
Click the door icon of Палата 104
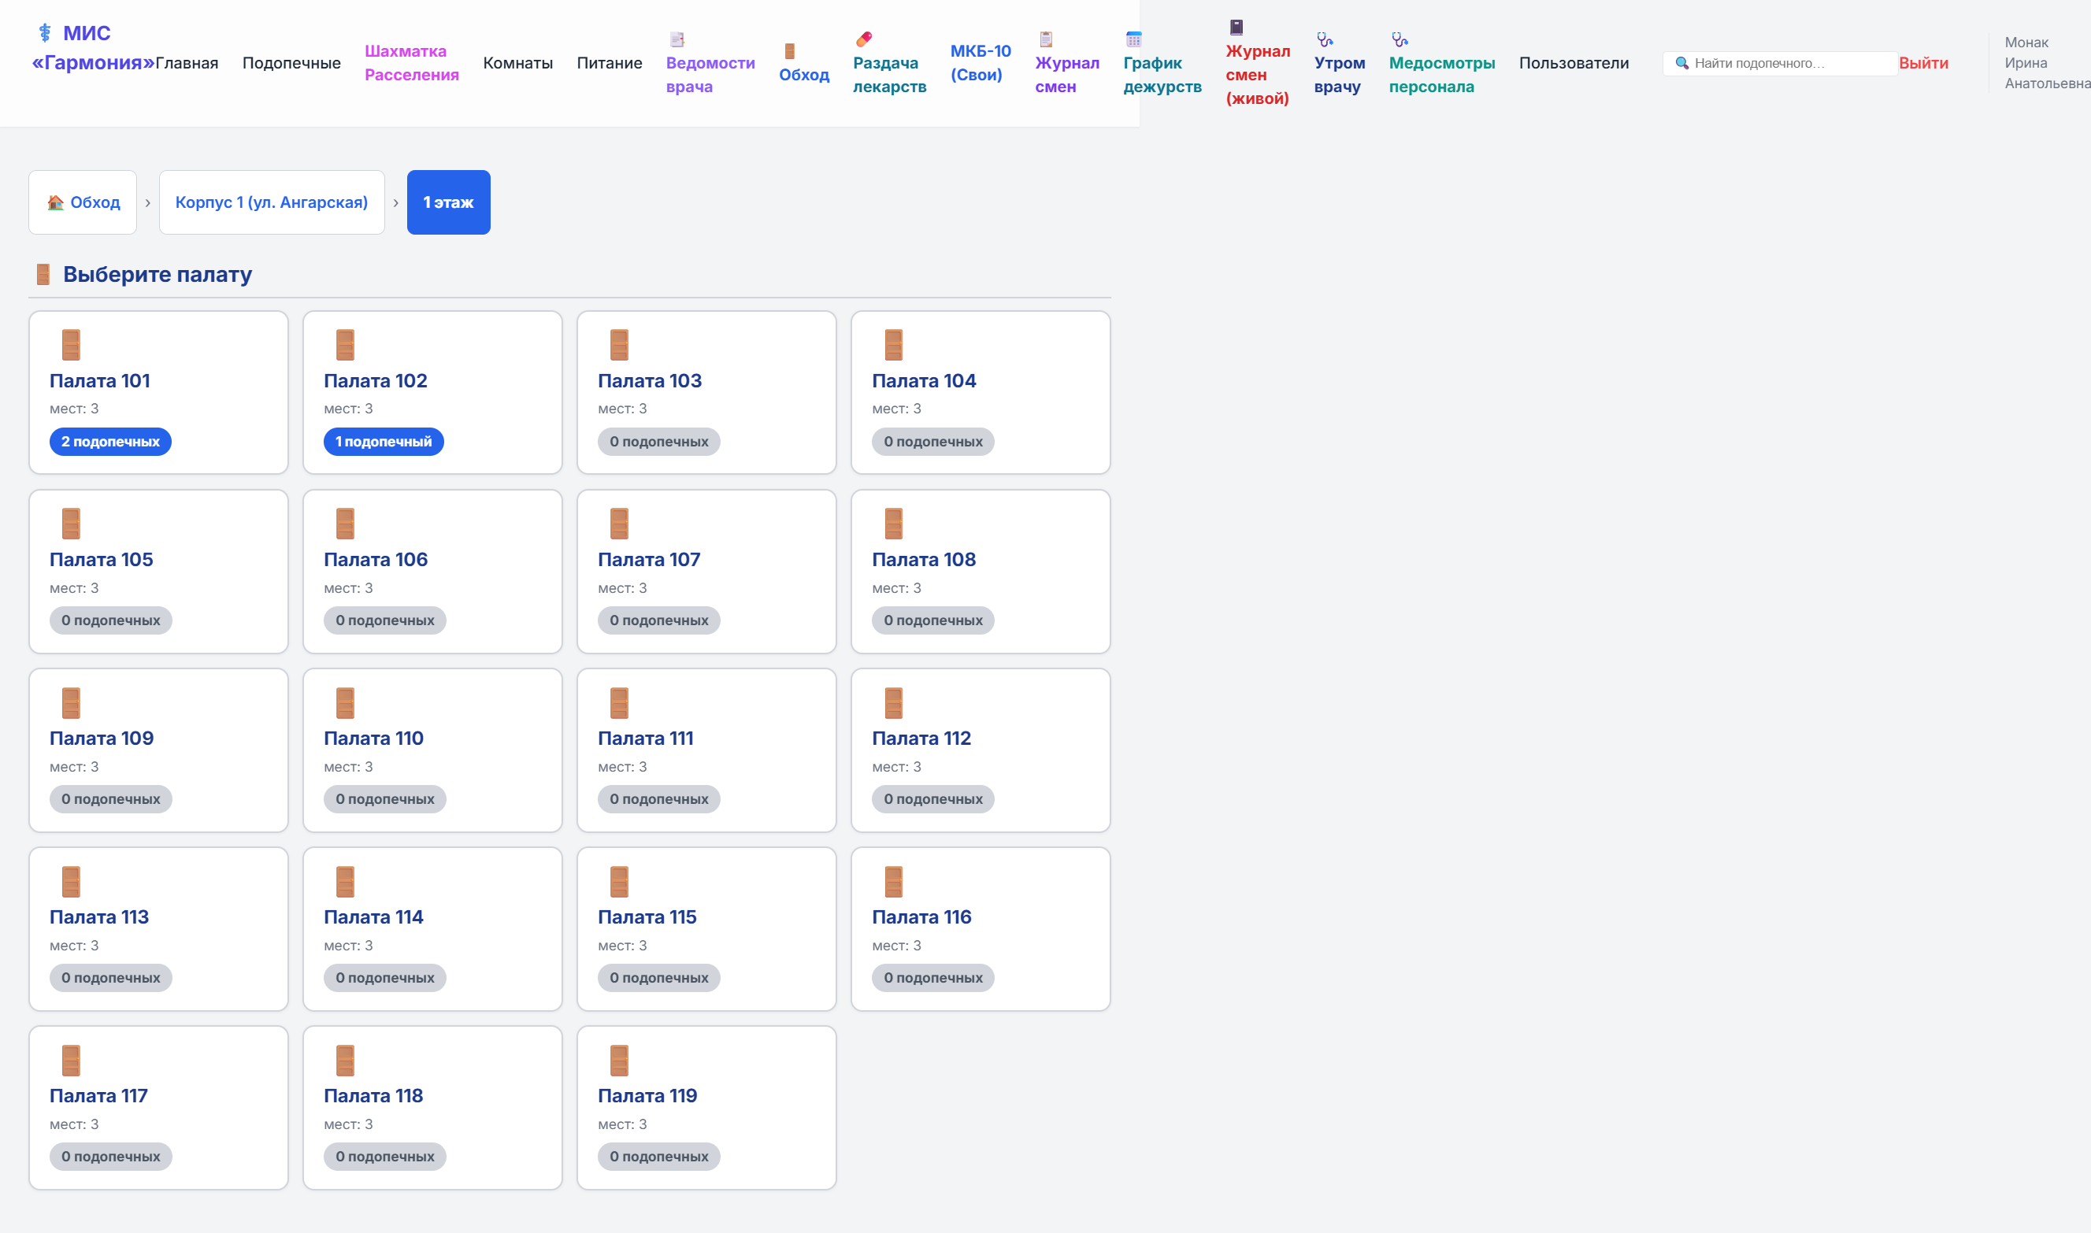point(893,345)
